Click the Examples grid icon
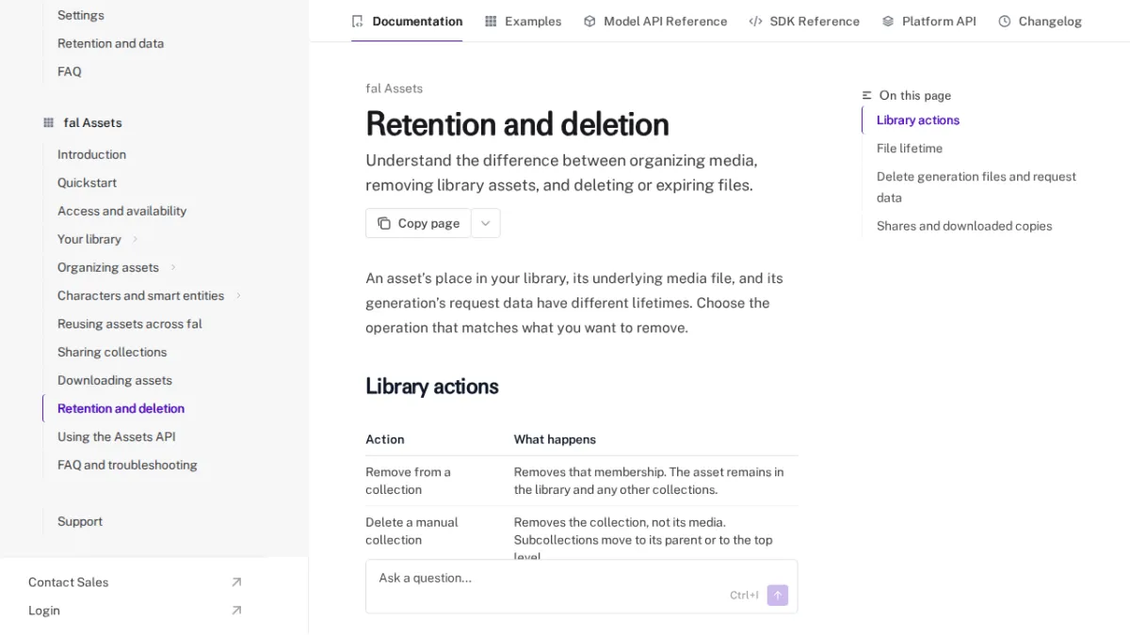 491,21
